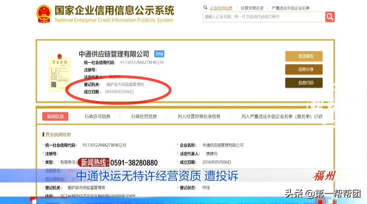This screenshot has width=367, height=204.
Task: Click the 信息打印 button
Action: coord(304,83)
